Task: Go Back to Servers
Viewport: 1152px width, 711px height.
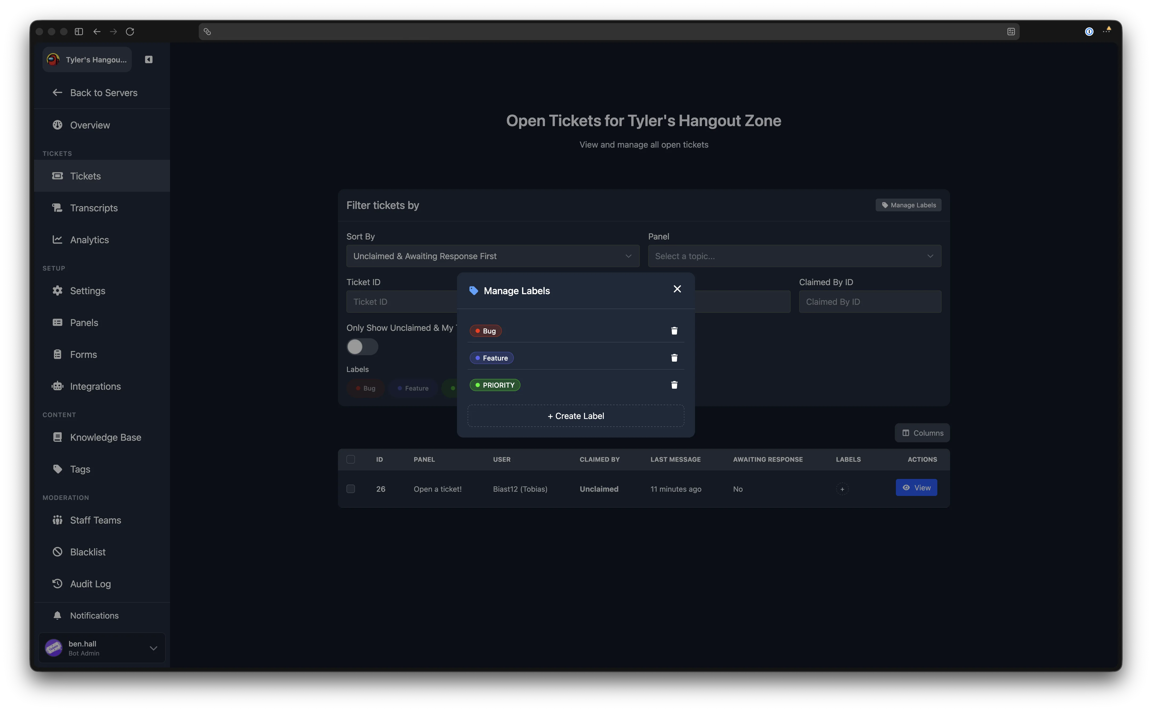Action: (x=102, y=93)
